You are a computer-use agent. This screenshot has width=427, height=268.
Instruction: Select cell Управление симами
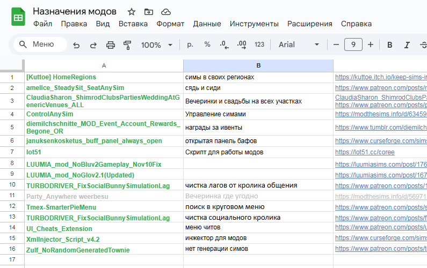[258, 114]
